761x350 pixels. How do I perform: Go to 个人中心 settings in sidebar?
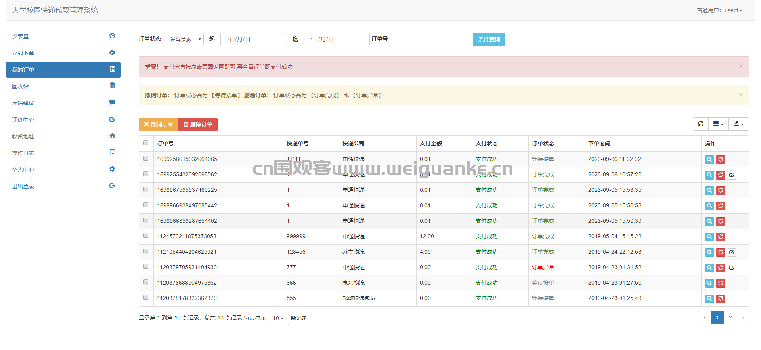pyautogui.click(x=63, y=169)
